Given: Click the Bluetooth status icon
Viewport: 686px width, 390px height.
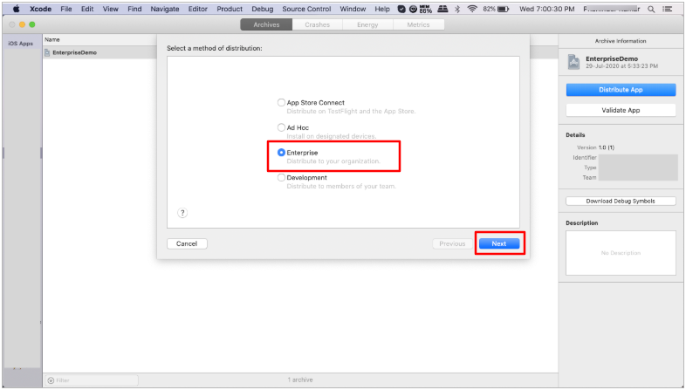Looking at the screenshot, I should (x=457, y=9).
